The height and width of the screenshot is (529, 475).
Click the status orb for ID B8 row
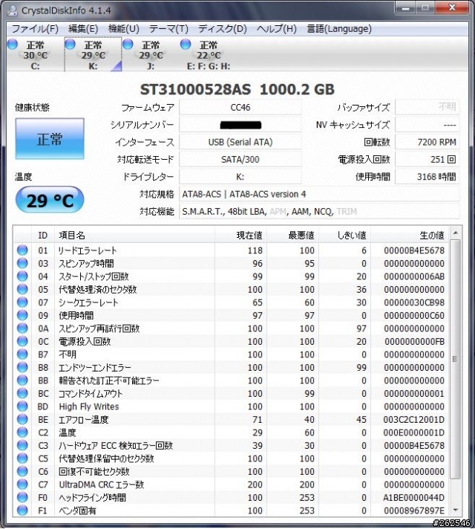pyautogui.click(x=22, y=367)
